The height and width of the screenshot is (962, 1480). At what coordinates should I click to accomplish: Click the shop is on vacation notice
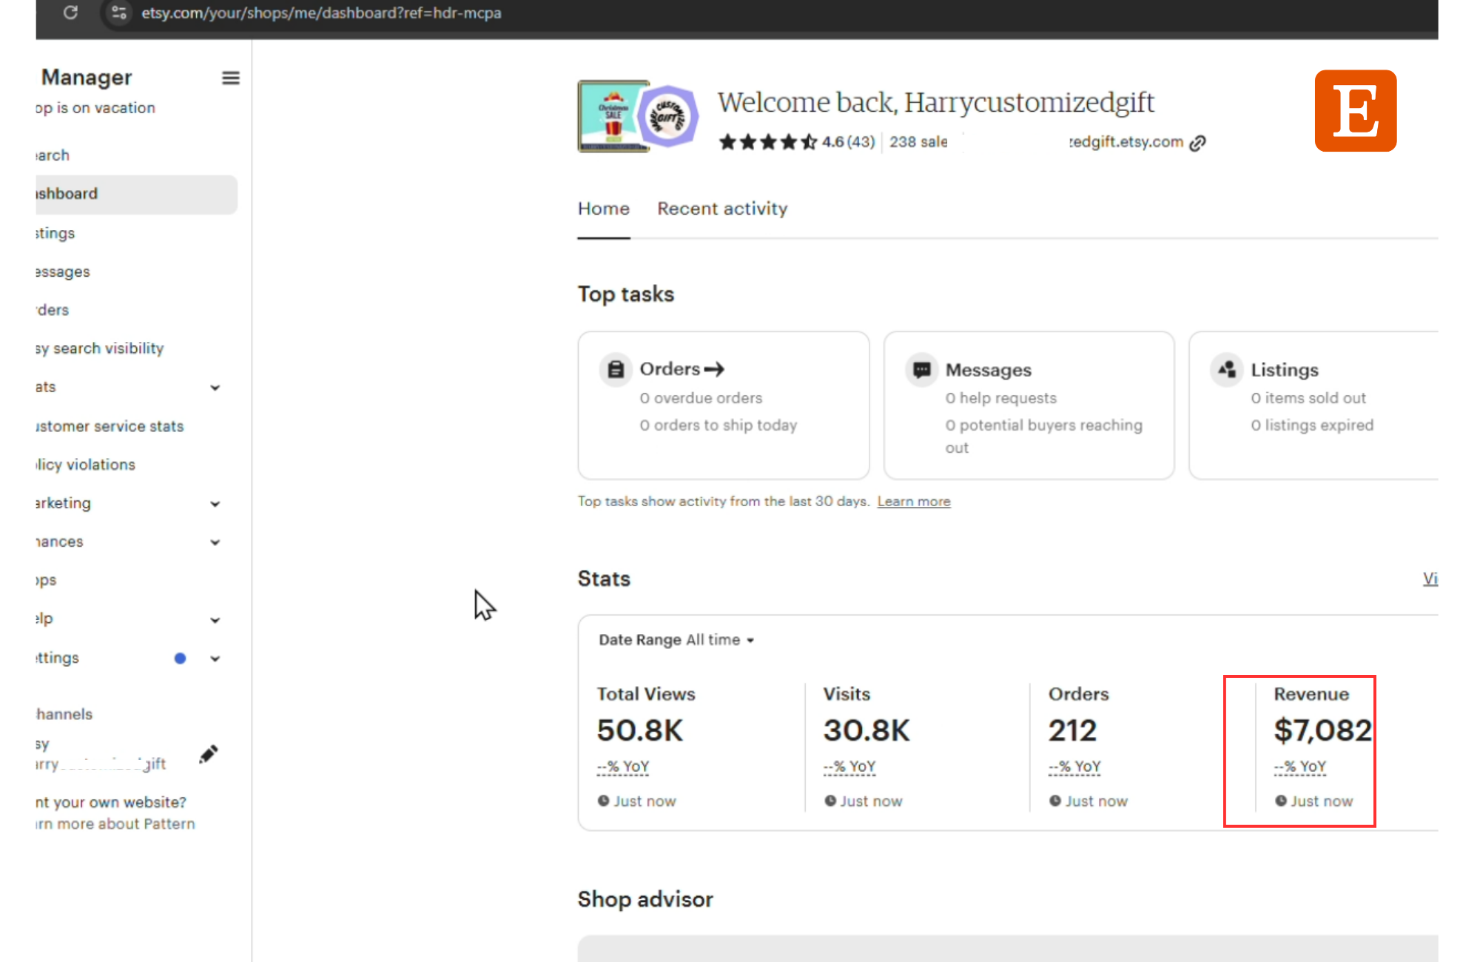(x=95, y=108)
